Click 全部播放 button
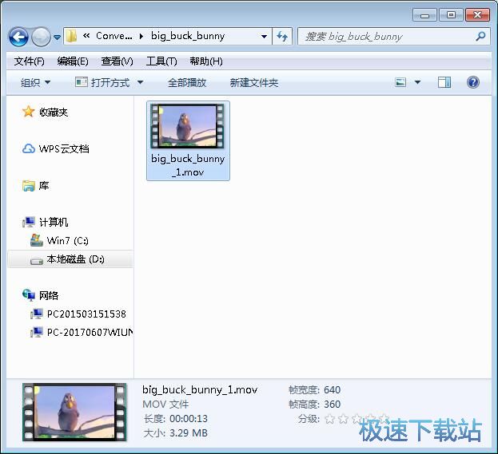The width and height of the screenshot is (498, 454). tap(187, 83)
